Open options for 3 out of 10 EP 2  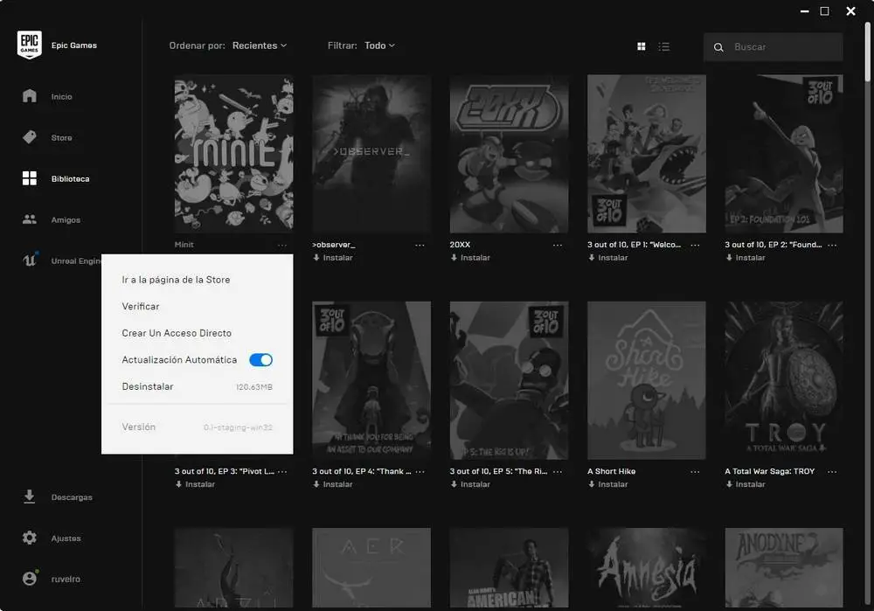[832, 246]
